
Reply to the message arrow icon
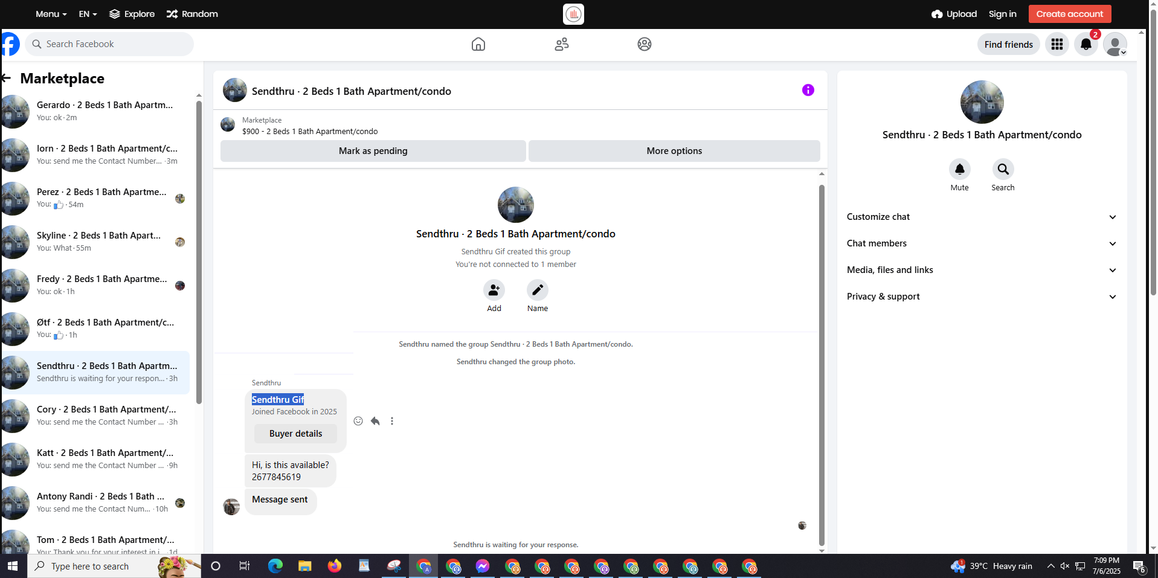point(375,421)
